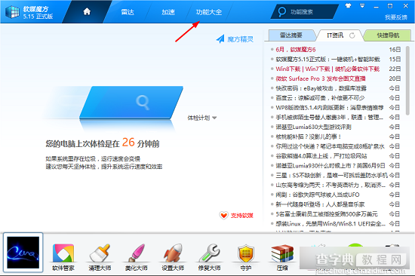Click the skin shirt icon in title bar
Viewport: 415px width, 276px height.
pos(348,5)
